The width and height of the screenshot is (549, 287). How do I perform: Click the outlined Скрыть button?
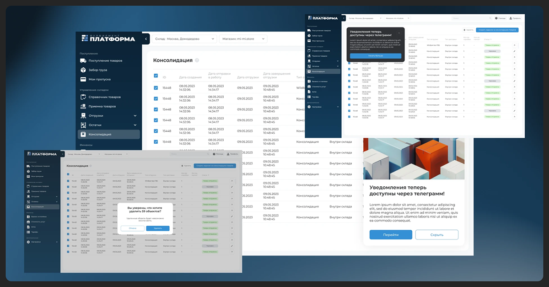click(436, 235)
